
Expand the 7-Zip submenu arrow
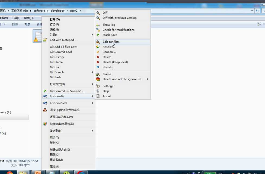click(92, 35)
